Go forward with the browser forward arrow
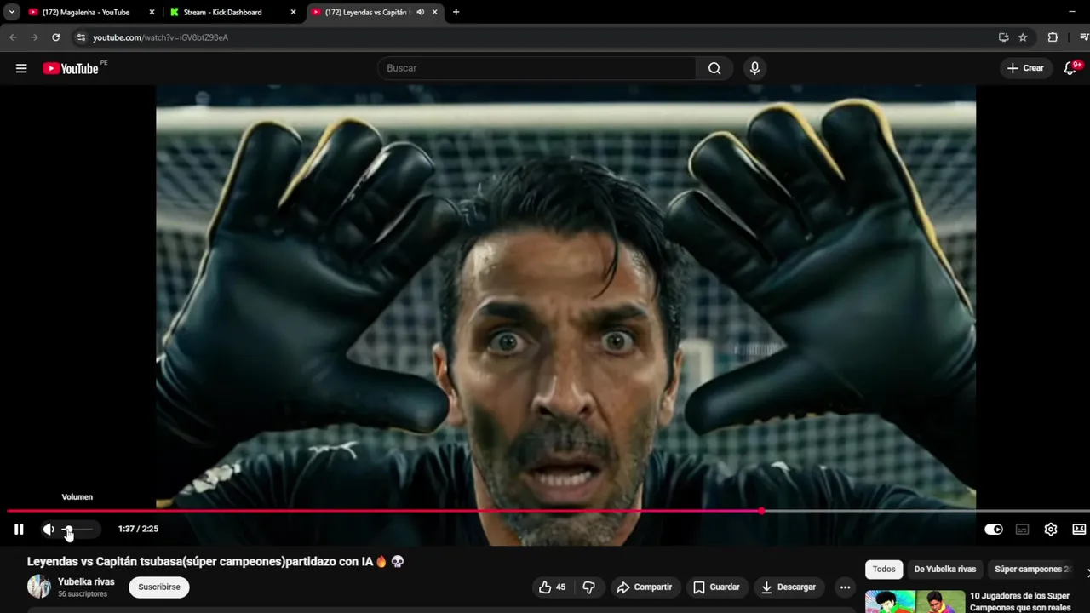The width and height of the screenshot is (1090, 613). [34, 37]
